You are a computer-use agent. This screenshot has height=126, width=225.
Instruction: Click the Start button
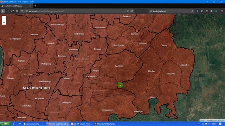point(5,124)
